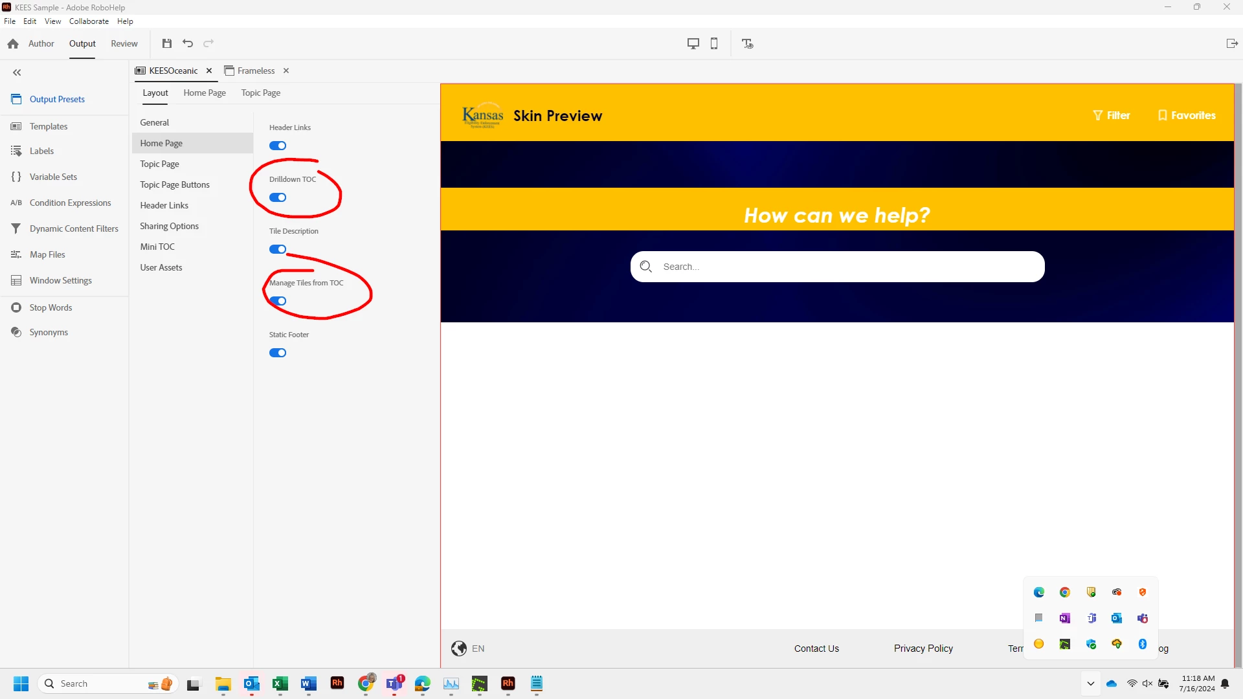Click the Home icon beside Author
Screen dimensions: 1243x699
(13, 43)
